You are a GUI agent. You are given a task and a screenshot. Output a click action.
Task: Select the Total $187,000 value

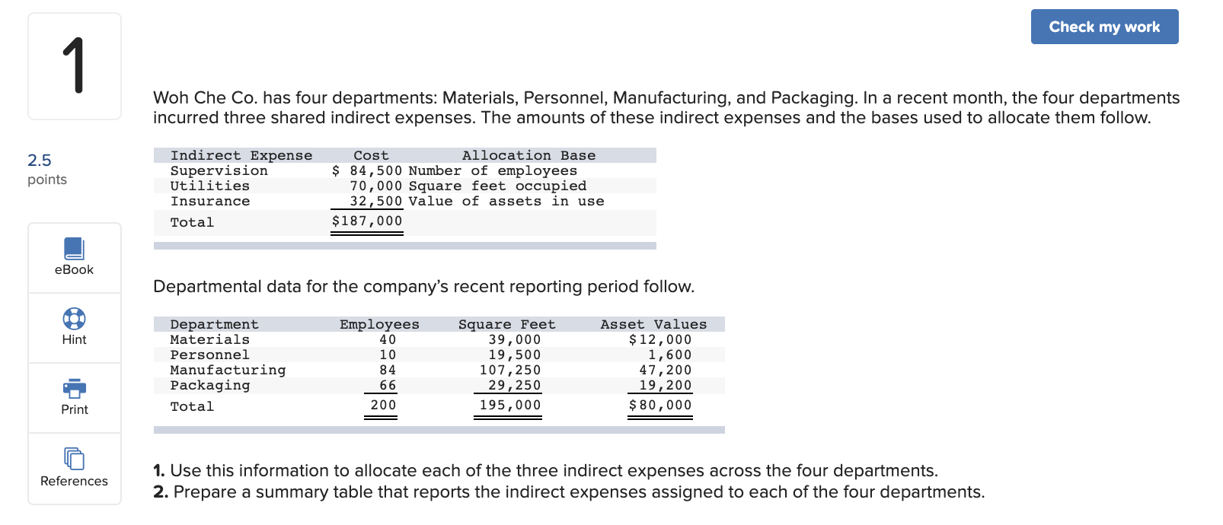coord(366,221)
